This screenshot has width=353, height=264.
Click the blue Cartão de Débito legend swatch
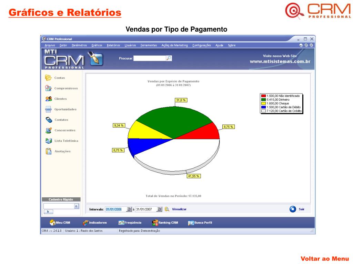[263, 107]
